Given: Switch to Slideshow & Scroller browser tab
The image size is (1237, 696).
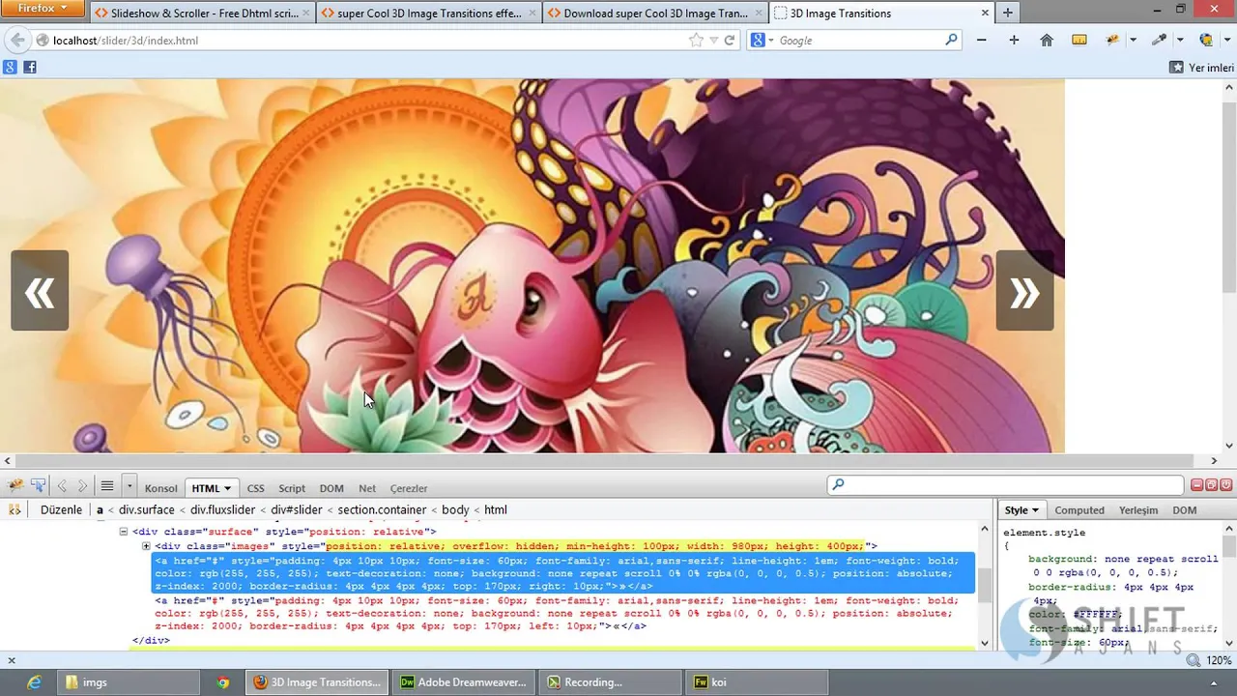Looking at the screenshot, I should [202, 14].
